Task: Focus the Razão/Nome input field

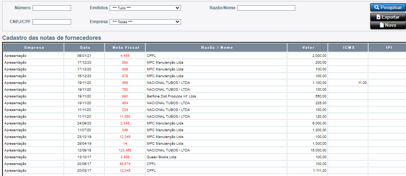Action: coord(266,8)
